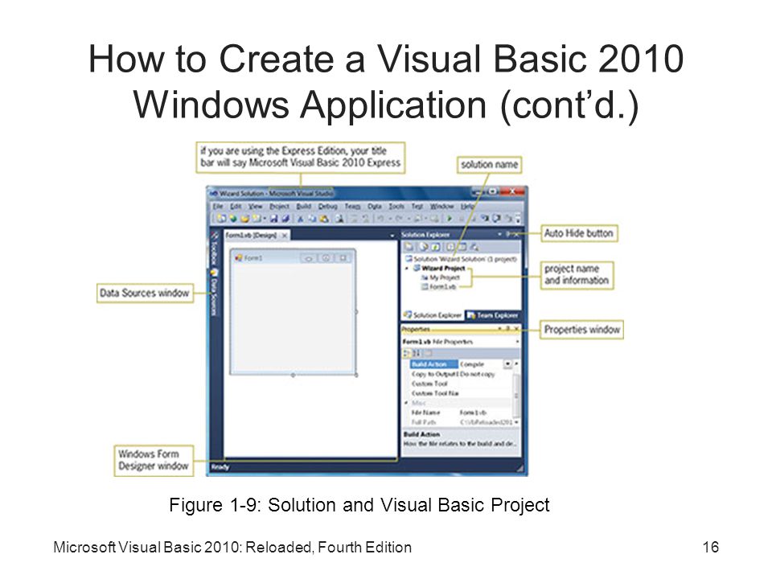Switch to the Team Explorer tab
The image size is (772, 579).
492,315
